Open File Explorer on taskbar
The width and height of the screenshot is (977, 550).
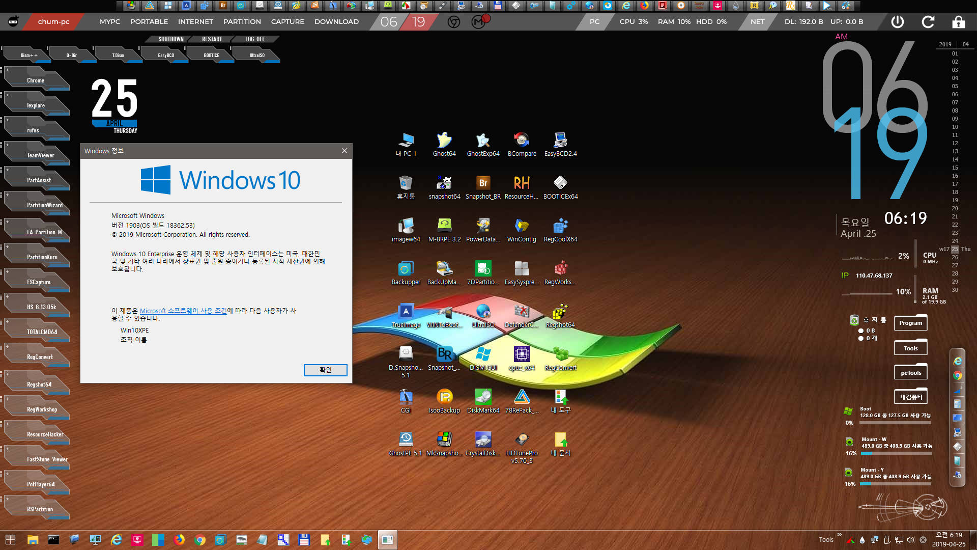pyautogui.click(x=33, y=540)
